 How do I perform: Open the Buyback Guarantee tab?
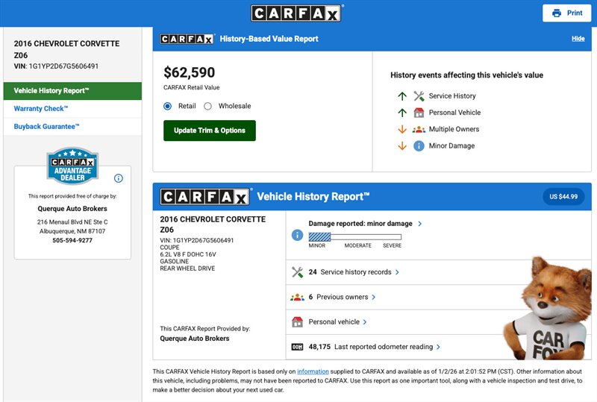tap(46, 127)
